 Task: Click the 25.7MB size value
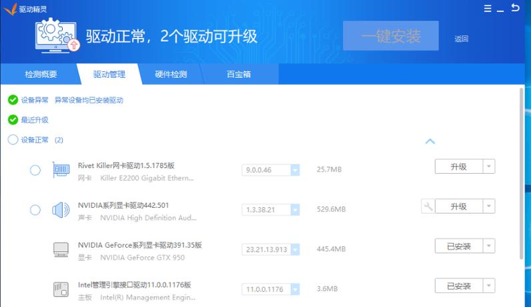click(329, 169)
